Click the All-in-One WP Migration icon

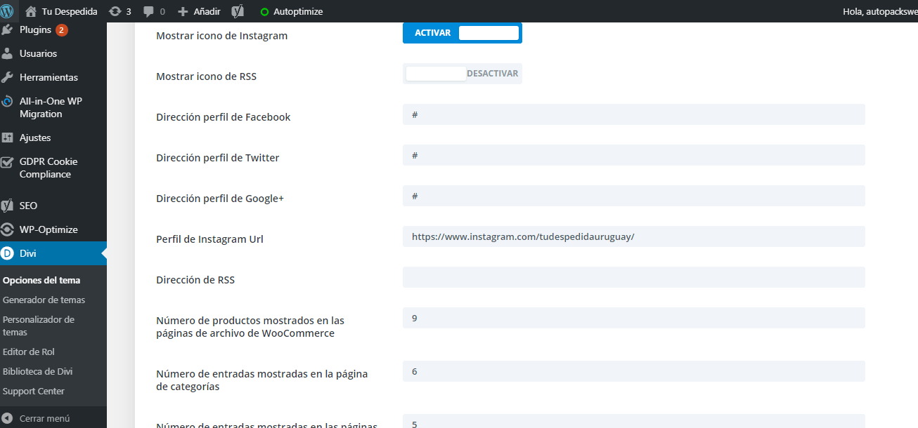pos(8,101)
